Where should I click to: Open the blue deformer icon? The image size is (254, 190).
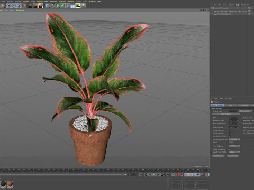pyautogui.click(x=68, y=6)
